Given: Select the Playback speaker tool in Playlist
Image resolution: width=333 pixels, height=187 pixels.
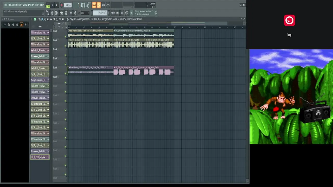Looking at the screenshot, I should [x=63, y=19].
